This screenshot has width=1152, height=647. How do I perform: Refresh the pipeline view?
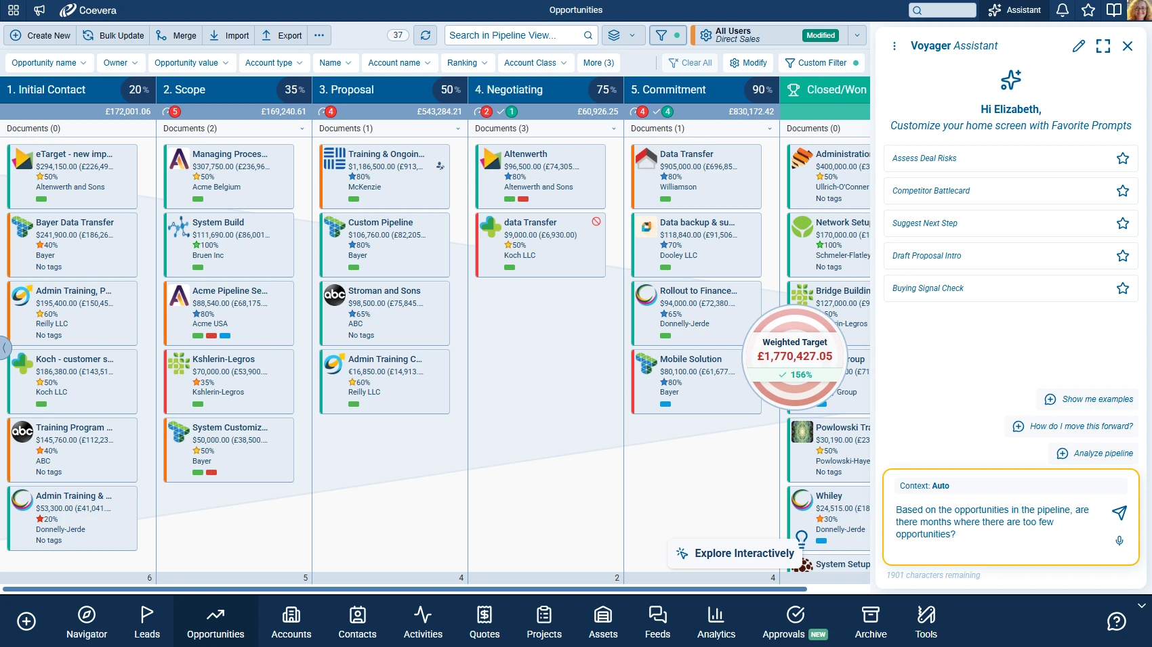[425, 35]
